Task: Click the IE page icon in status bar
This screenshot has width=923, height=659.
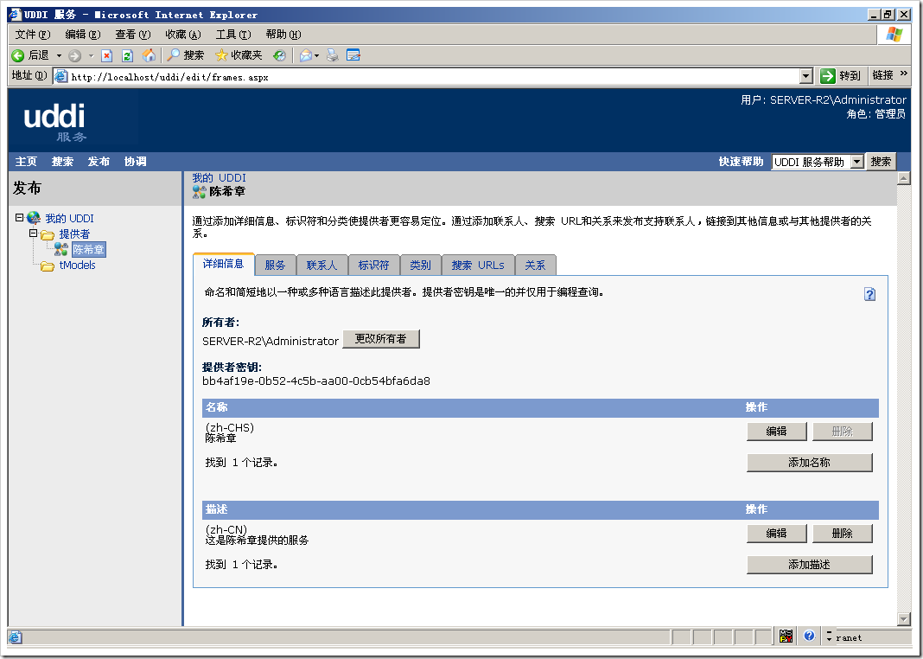Action: click(x=16, y=637)
